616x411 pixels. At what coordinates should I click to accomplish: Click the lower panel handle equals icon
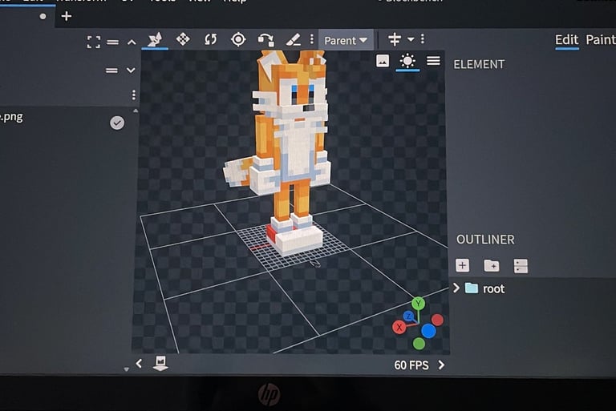pyautogui.click(x=111, y=71)
